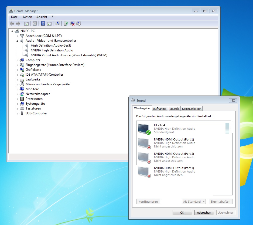Select 'NVIDIA HDMI Output (Port 2)' device name
Image resolution: width=253 pixels, height=225 pixels.
pyautogui.click(x=174, y=154)
